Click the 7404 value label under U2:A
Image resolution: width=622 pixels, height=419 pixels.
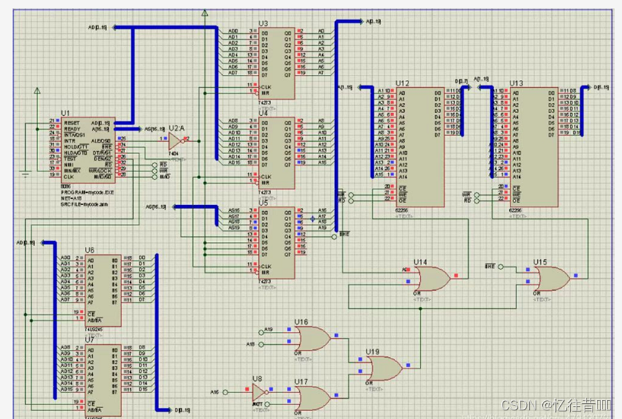pyautogui.click(x=173, y=153)
